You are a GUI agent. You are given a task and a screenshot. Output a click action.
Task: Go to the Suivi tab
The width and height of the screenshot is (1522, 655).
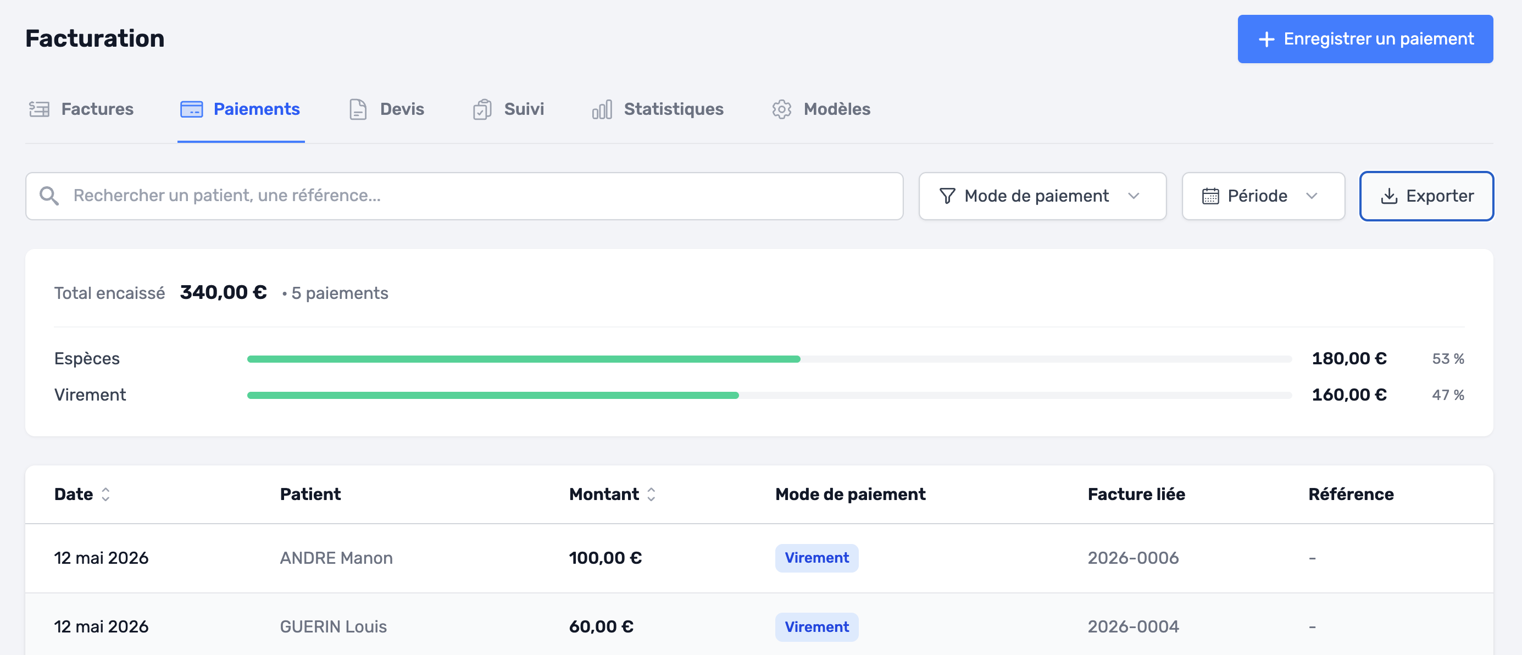coord(508,109)
